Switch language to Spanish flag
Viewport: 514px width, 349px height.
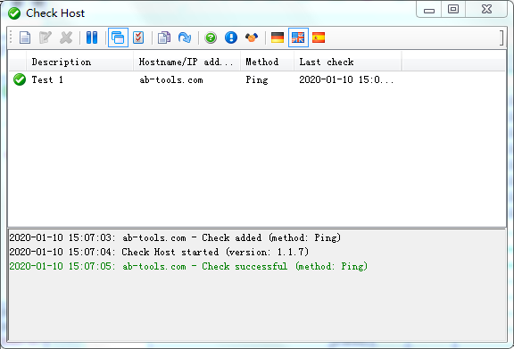point(319,37)
